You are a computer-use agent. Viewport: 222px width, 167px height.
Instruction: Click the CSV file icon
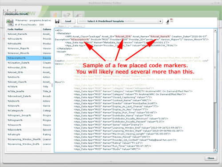click(x=10, y=22)
